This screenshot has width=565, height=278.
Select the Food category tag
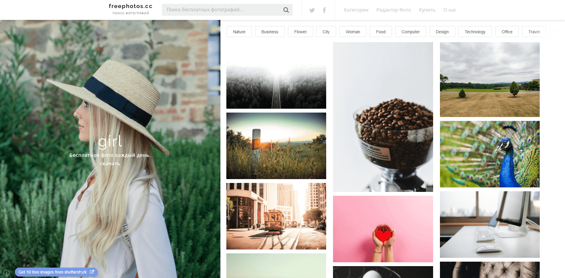pyautogui.click(x=381, y=31)
